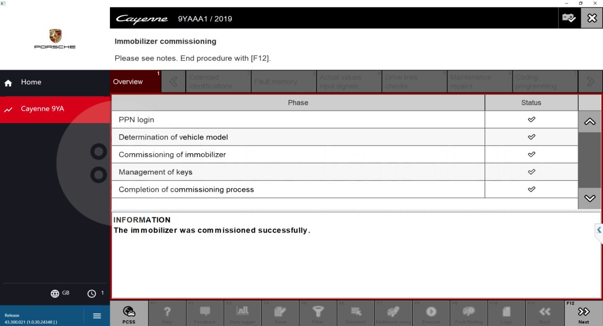603x326 pixels.
Task: Click the Execute play icon
Action: click(x=431, y=313)
